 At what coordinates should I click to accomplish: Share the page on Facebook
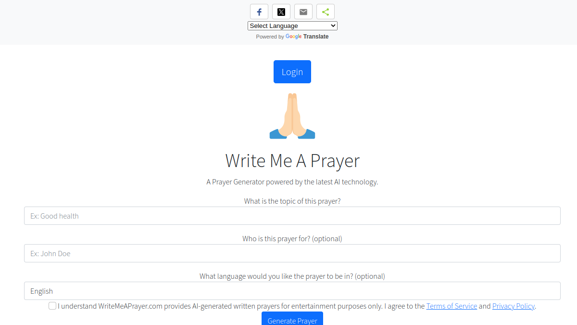click(259, 12)
